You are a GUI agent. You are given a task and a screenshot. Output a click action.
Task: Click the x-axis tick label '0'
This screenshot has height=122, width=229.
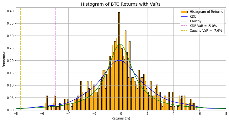tap(121, 114)
